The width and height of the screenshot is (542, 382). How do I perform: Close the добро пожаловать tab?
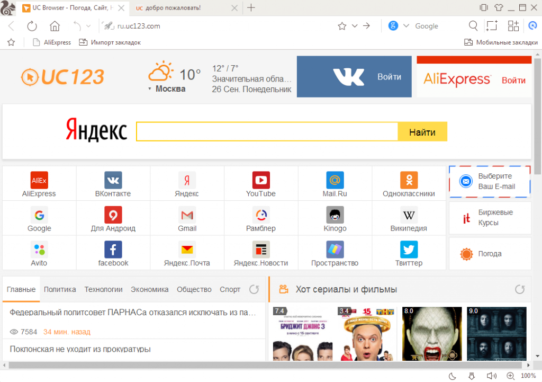coord(234,8)
